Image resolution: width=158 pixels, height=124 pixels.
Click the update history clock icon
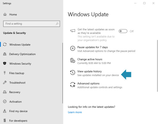[73, 73]
